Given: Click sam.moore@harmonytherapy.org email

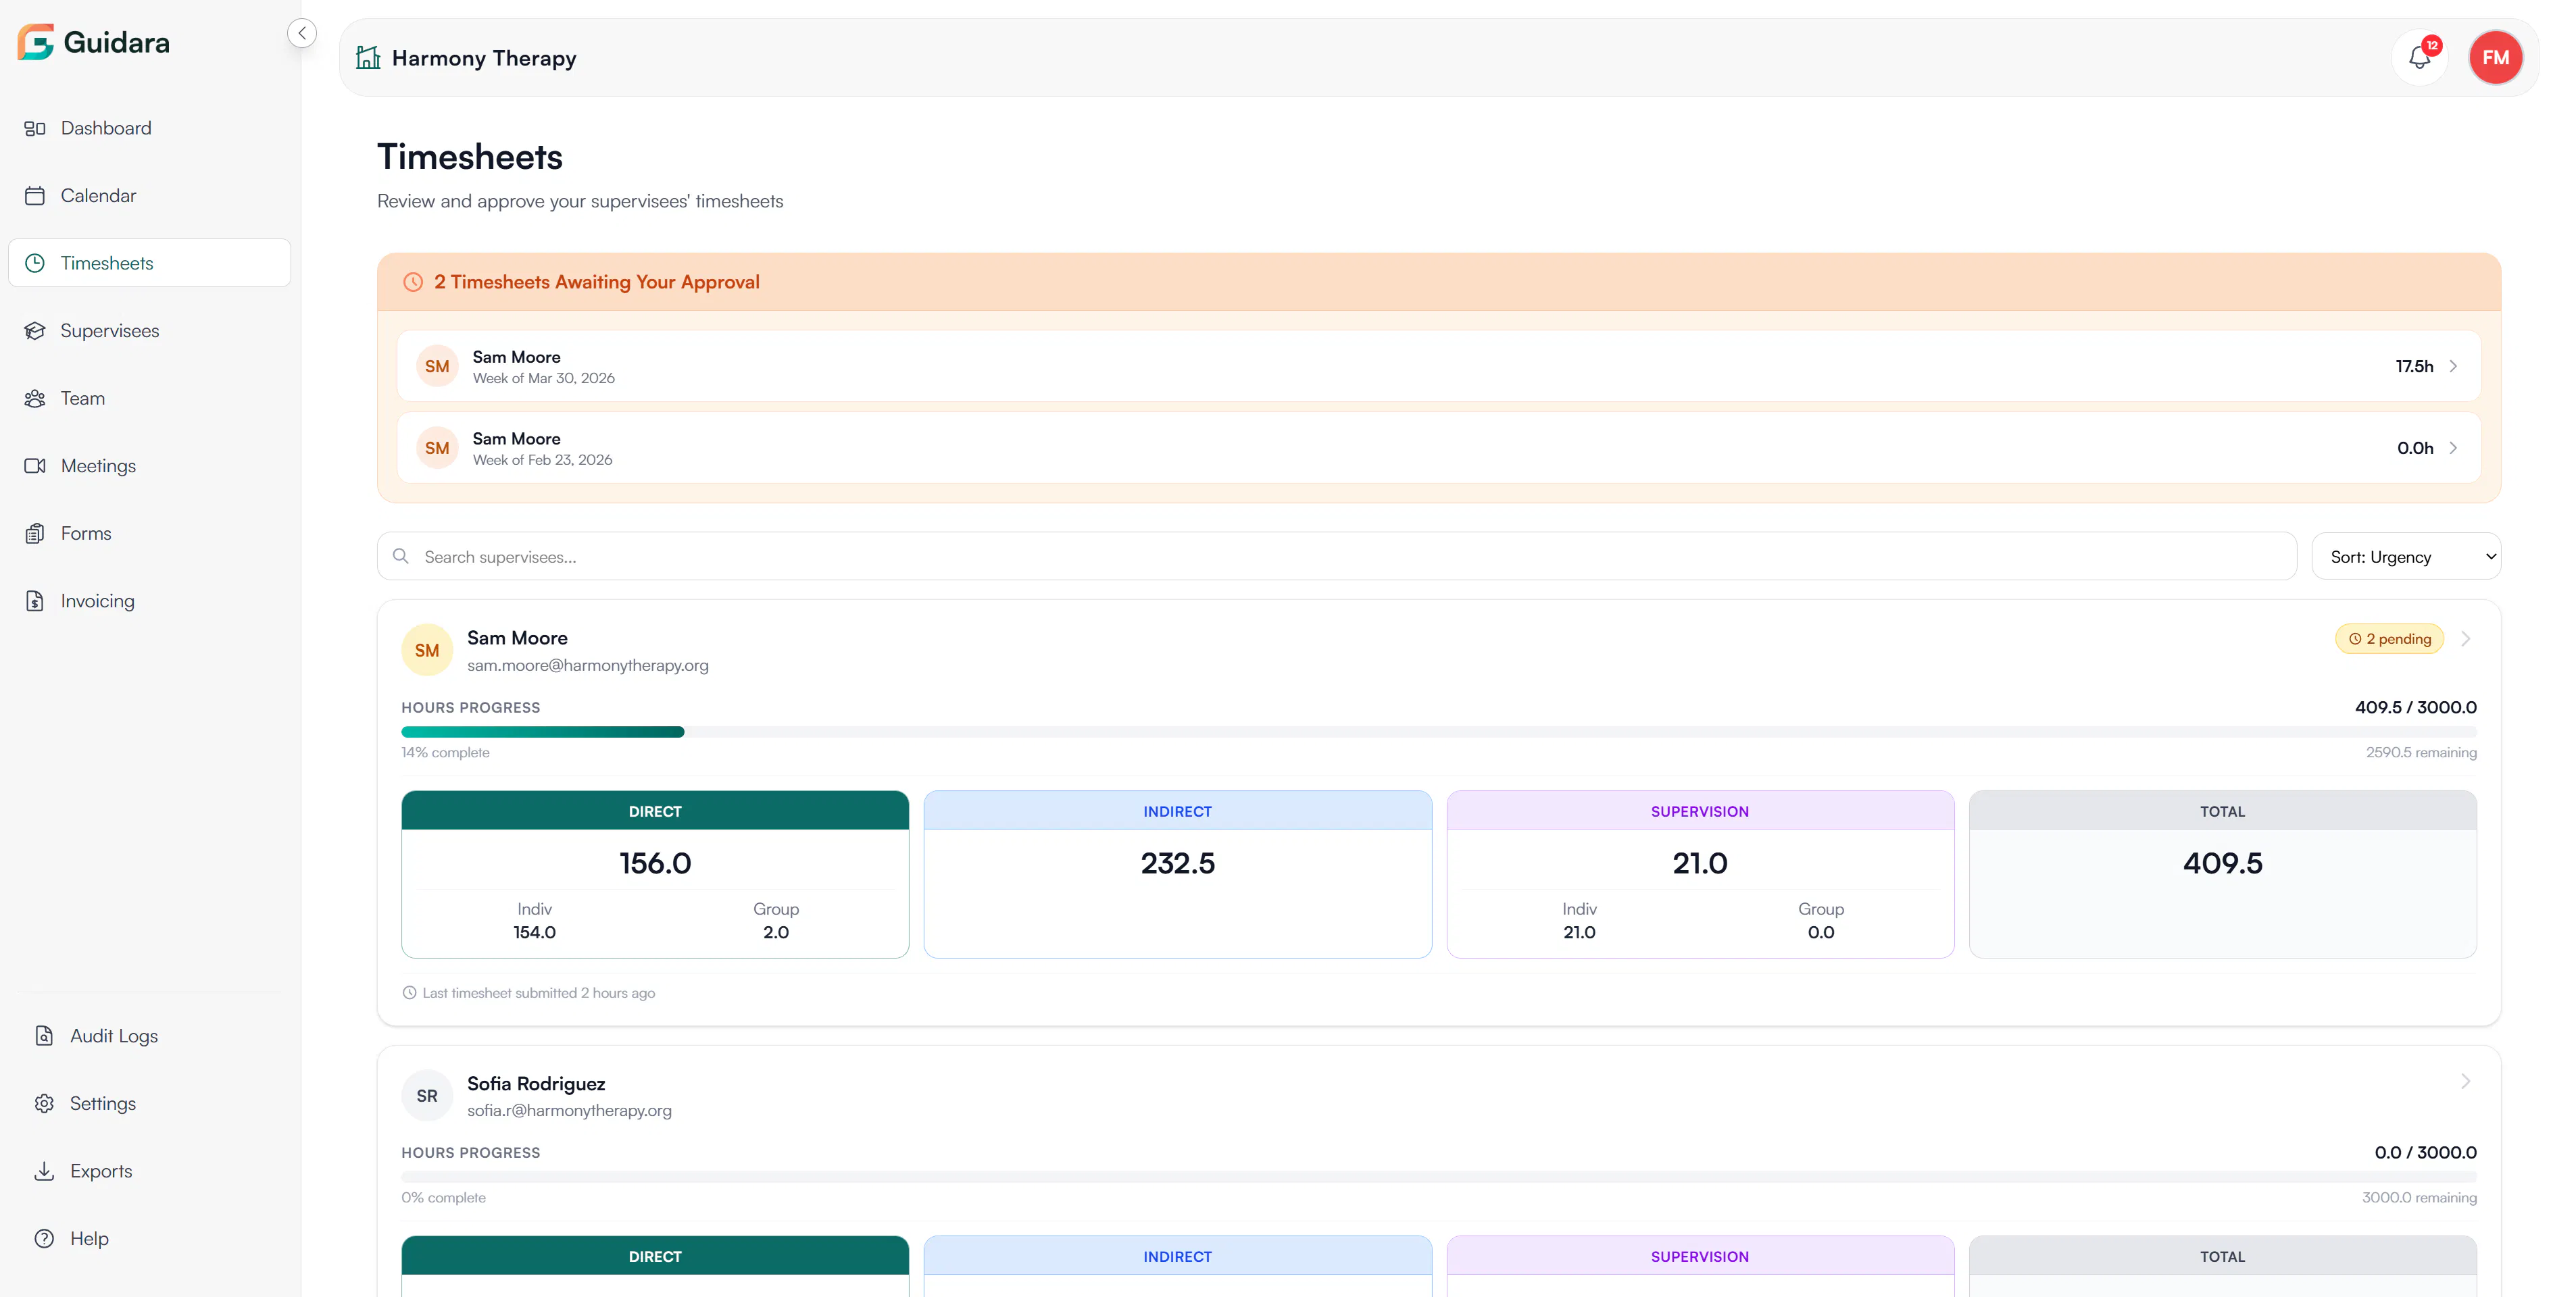Looking at the screenshot, I should 588,665.
